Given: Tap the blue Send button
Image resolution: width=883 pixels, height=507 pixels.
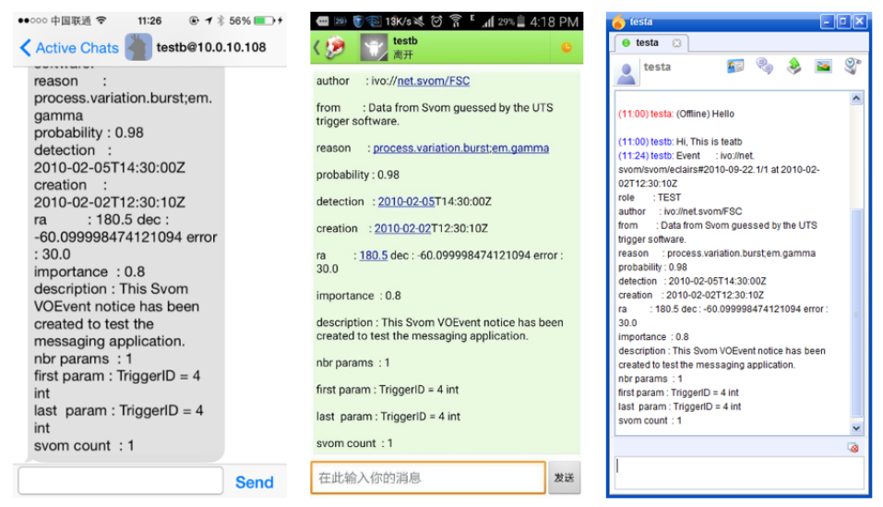Looking at the screenshot, I should tap(254, 482).
